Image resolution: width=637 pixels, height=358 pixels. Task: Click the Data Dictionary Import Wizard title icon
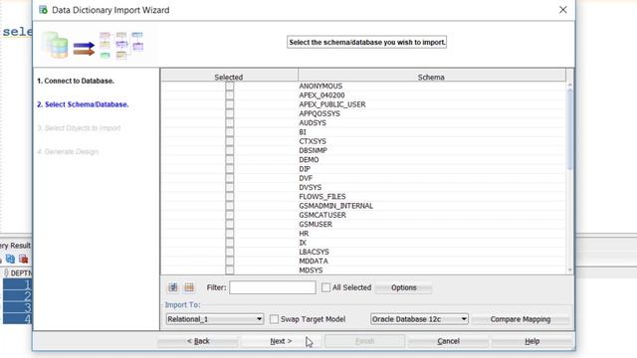[43, 10]
